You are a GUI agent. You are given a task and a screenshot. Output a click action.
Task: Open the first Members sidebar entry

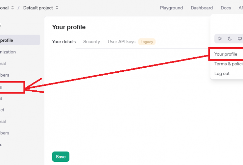click(5, 75)
